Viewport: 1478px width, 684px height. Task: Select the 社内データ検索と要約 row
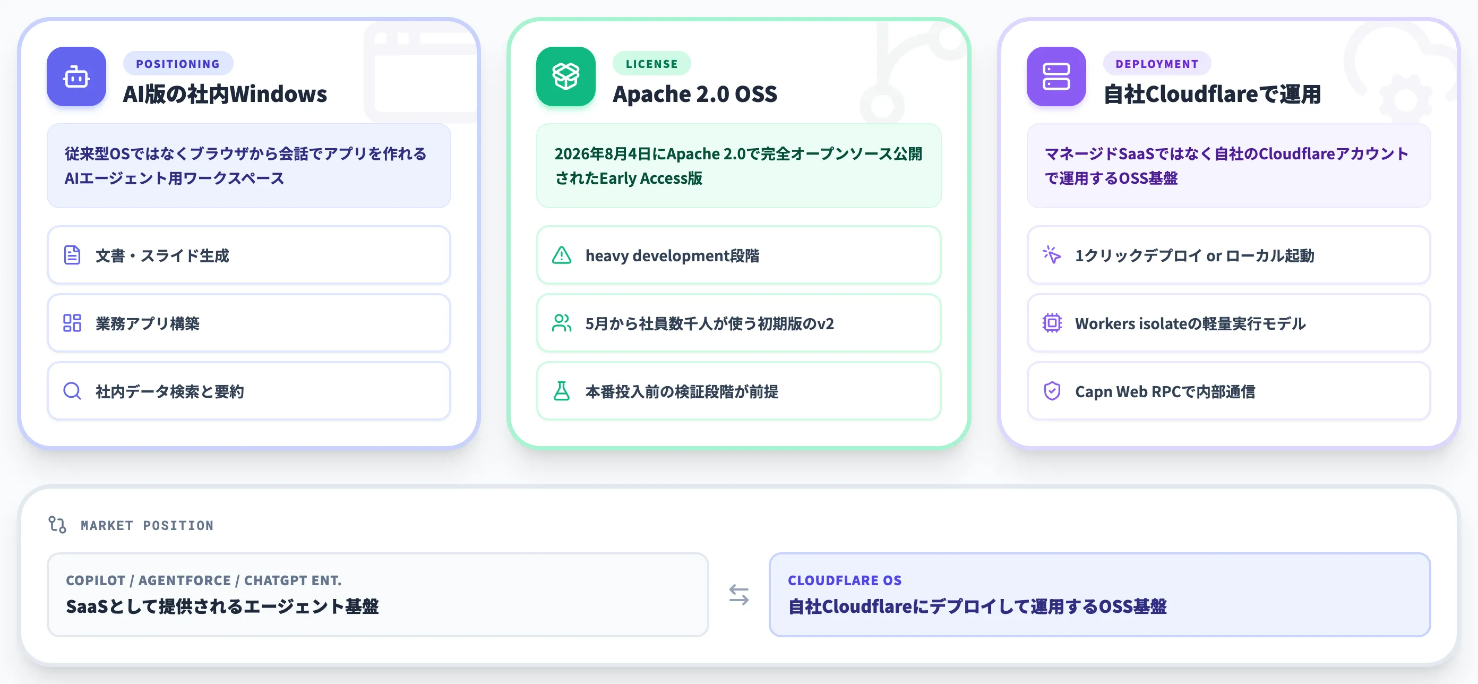coord(249,391)
